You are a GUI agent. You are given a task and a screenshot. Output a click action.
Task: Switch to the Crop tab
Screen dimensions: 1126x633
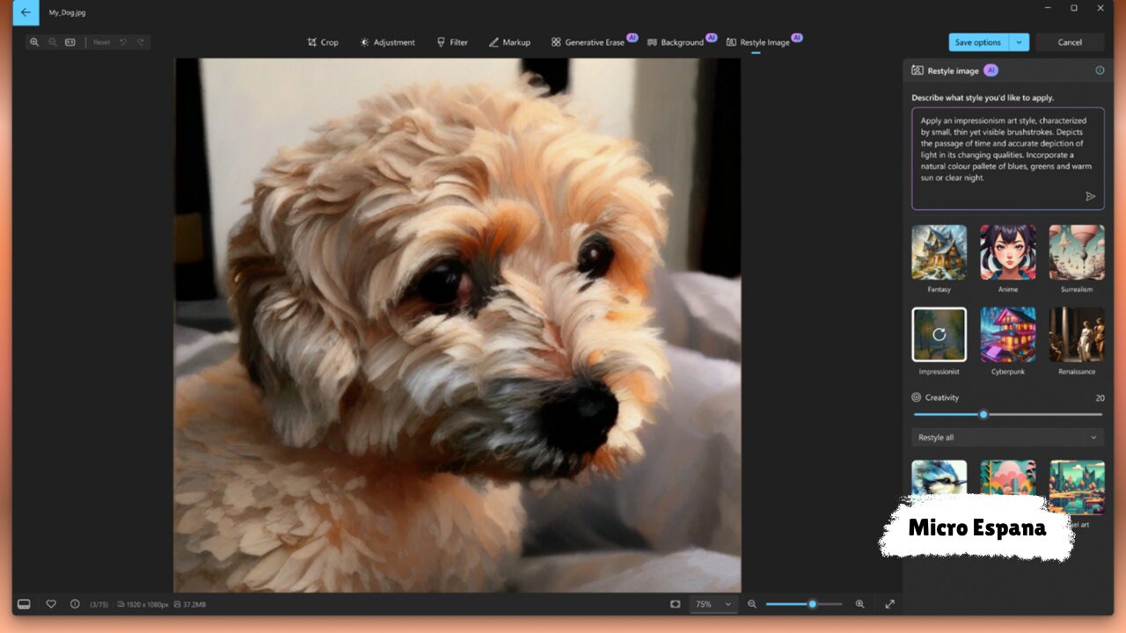(x=322, y=42)
